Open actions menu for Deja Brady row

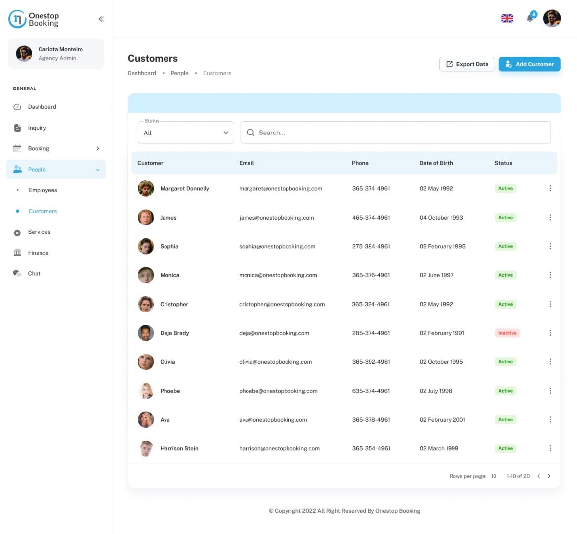click(x=550, y=333)
